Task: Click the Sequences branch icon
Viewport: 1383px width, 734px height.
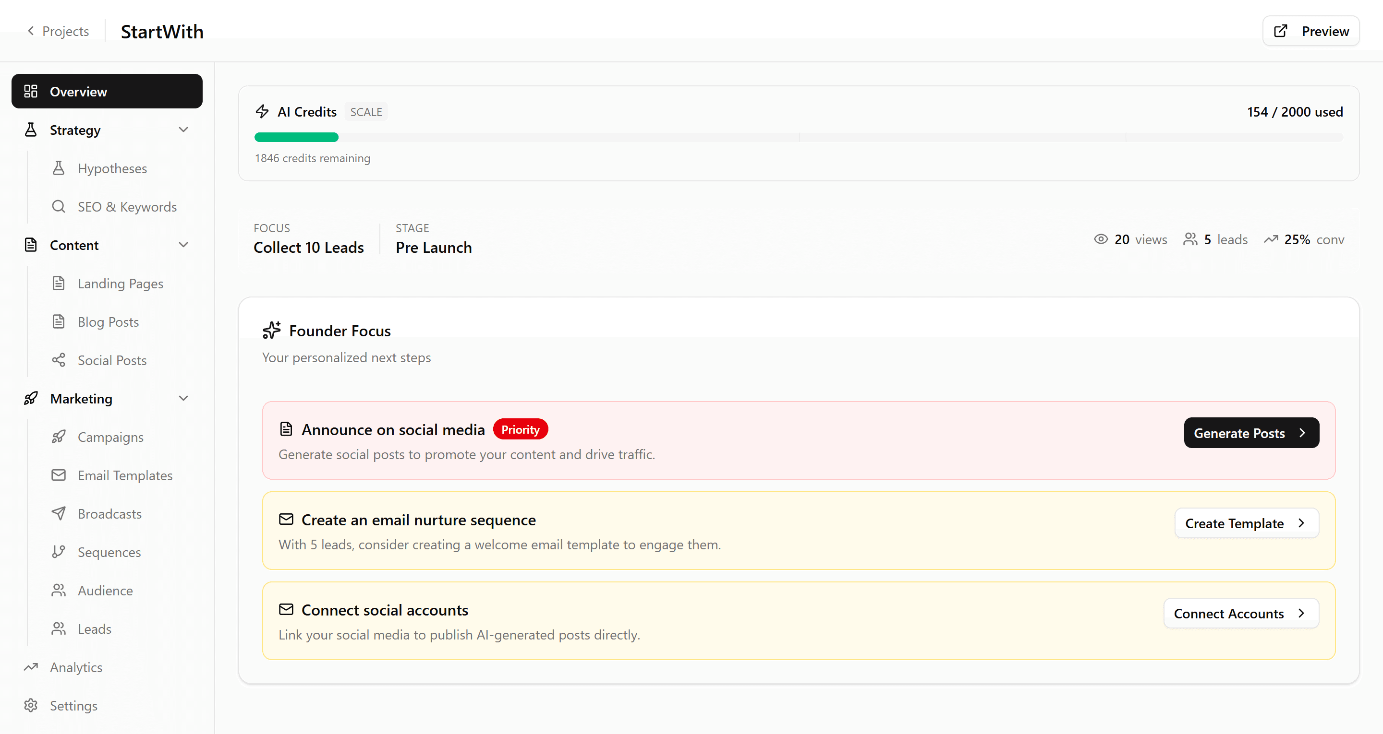Action: tap(59, 552)
